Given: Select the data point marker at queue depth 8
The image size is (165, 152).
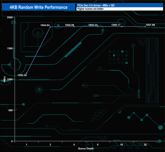Looking at the screenshot, I should tap(98, 26).
